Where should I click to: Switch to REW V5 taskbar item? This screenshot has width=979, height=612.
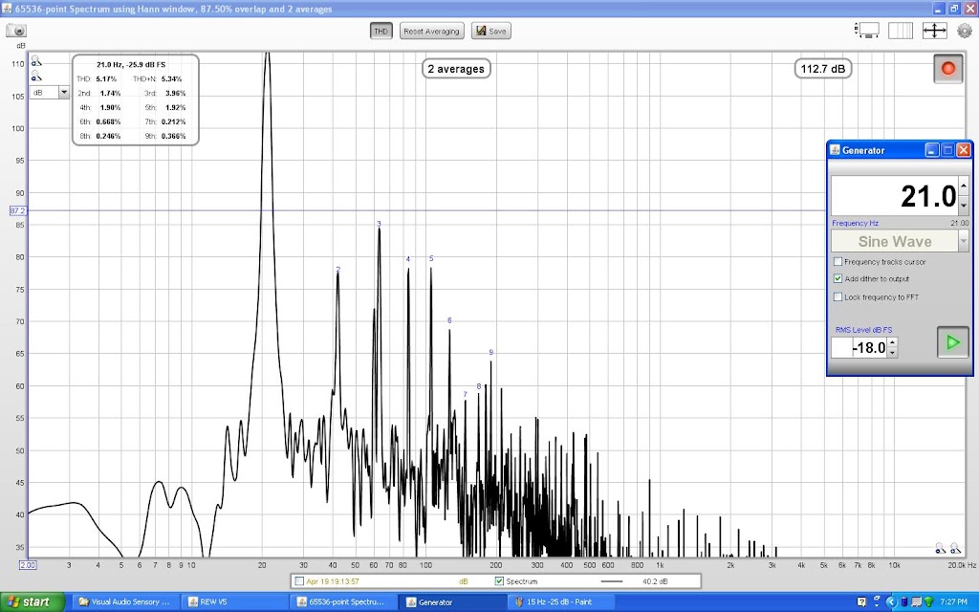[234, 602]
